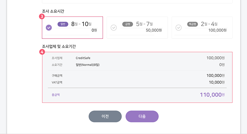
Task: Click the 총금액 label
Action: coord(55,95)
